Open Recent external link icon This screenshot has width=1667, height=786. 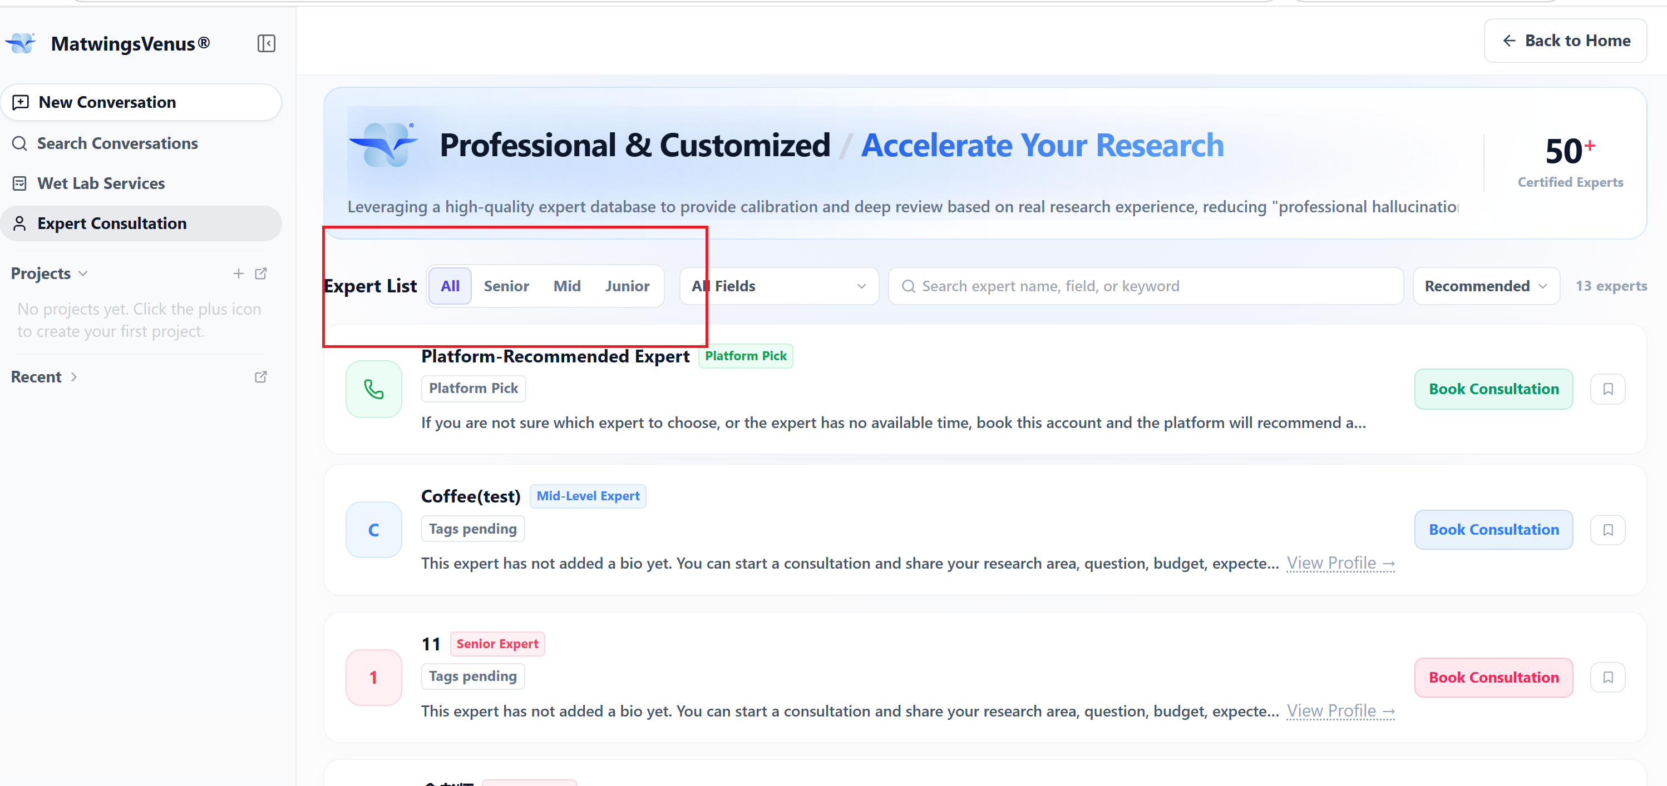261,377
